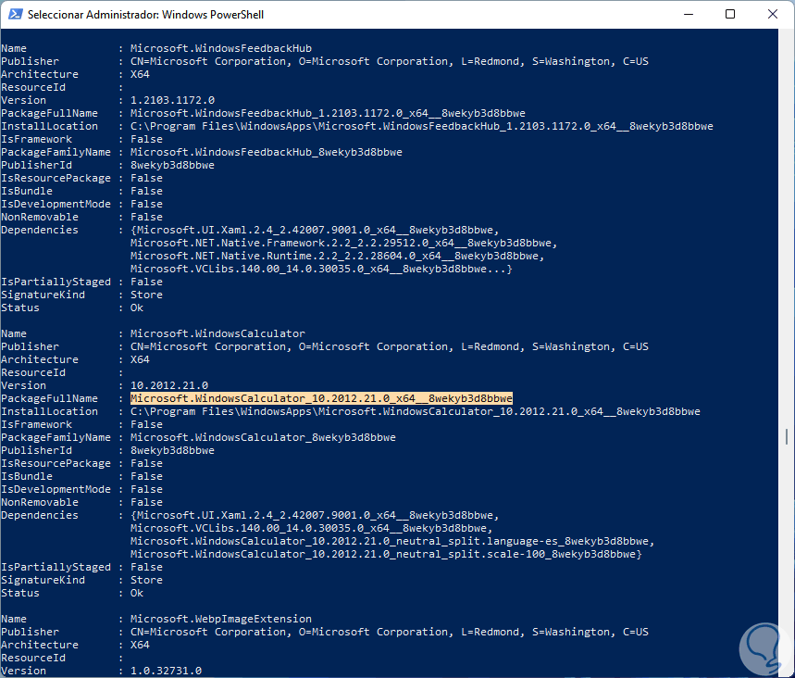Click the 'Microsoft.NET.Native.Framework.2.2' dependency line

[343, 243]
